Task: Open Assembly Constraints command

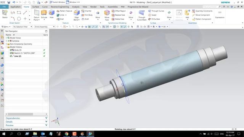Action: (x=202, y=11)
